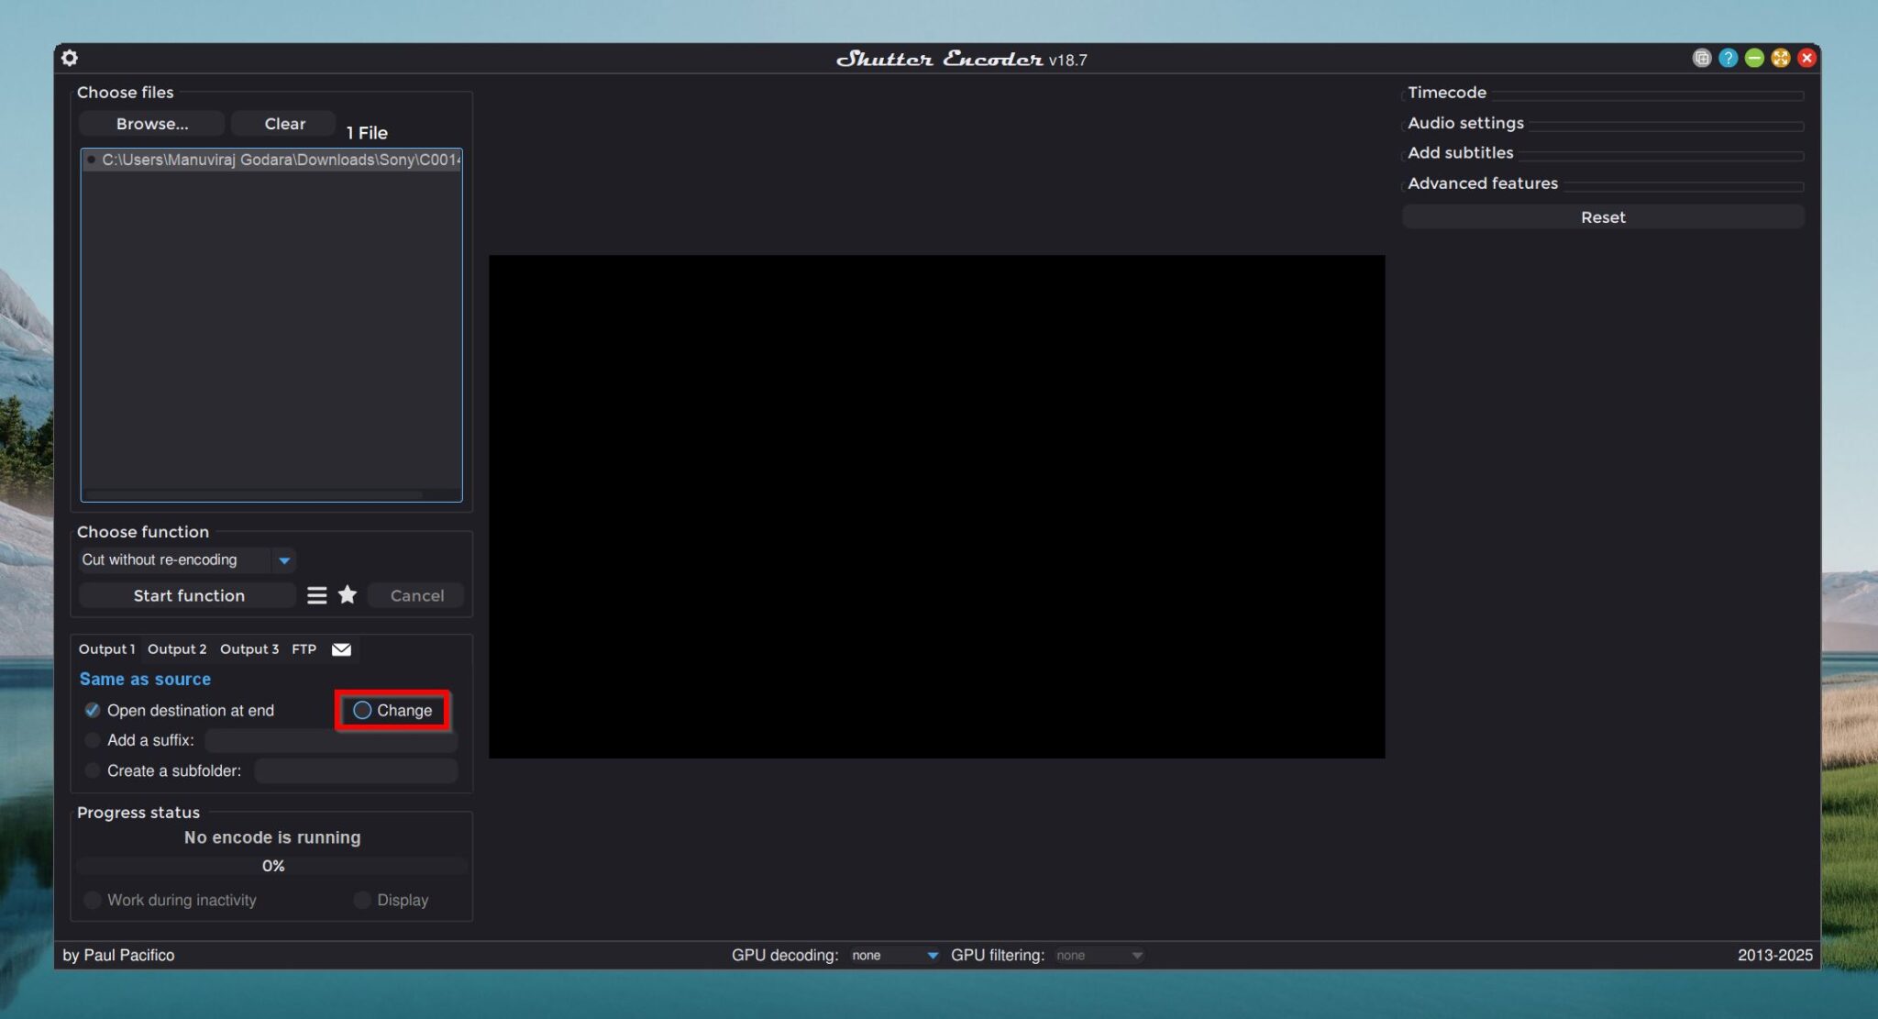Image resolution: width=1878 pixels, height=1019 pixels.
Task: Select the Change radio button
Action: click(362, 710)
